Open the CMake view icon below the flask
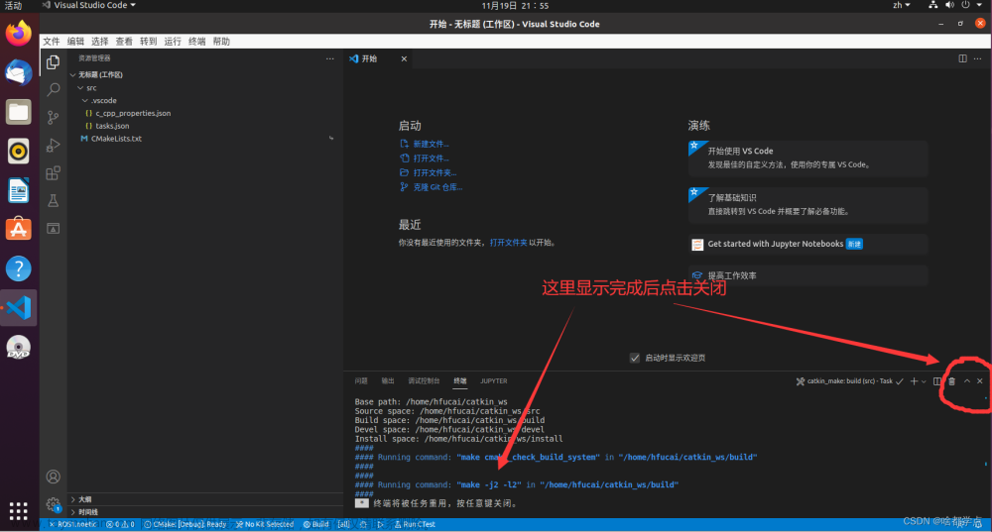The image size is (992, 532). click(54, 228)
